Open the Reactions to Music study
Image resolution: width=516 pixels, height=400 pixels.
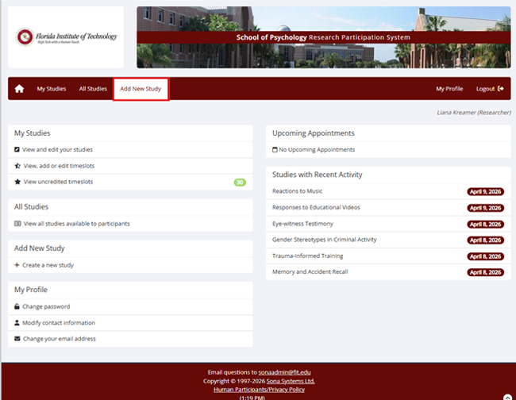(299, 191)
